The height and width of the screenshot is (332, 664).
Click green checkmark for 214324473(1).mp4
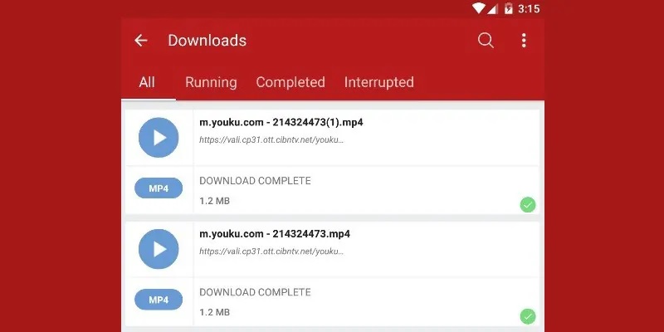tap(528, 205)
